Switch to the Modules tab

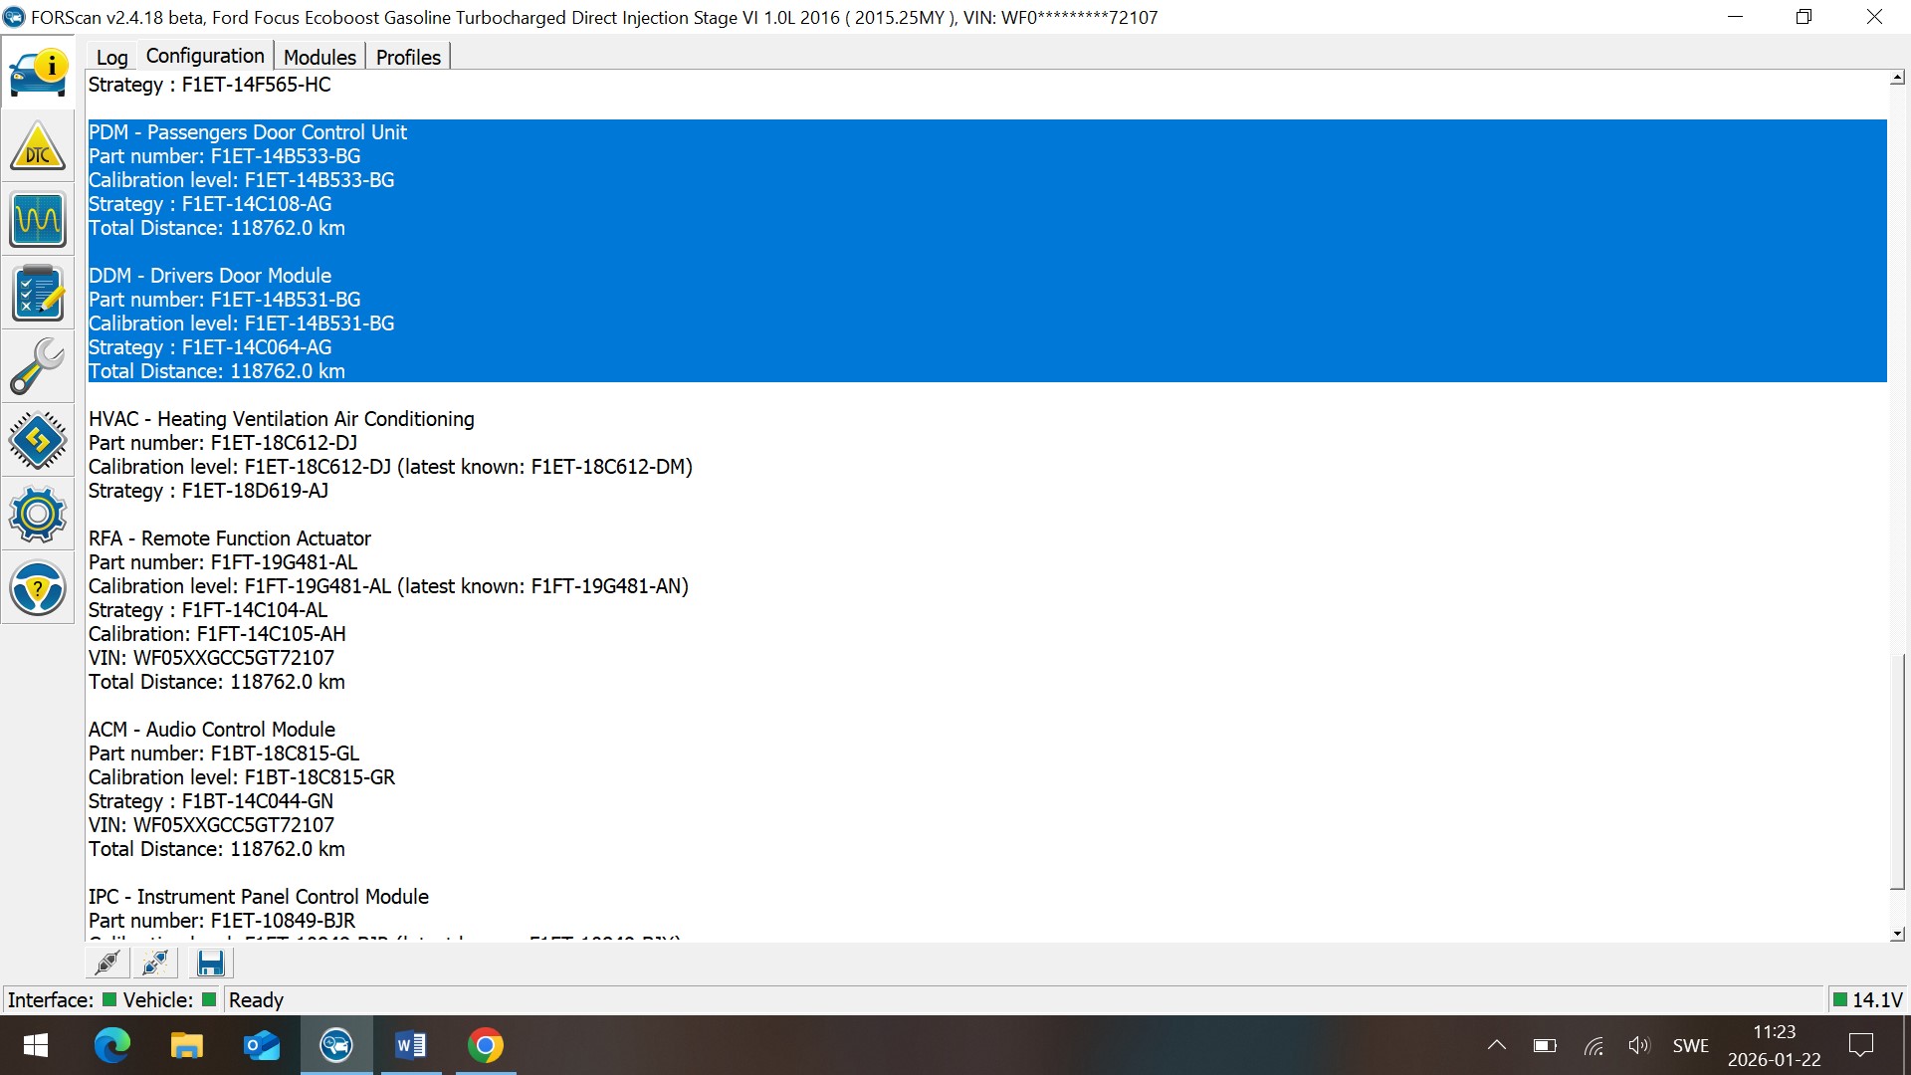pos(319,57)
